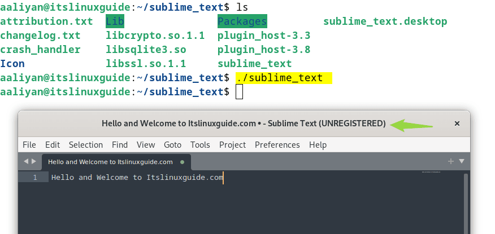Click attribution.txt in terminal listing
The image size is (495, 234).
tap(46, 21)
